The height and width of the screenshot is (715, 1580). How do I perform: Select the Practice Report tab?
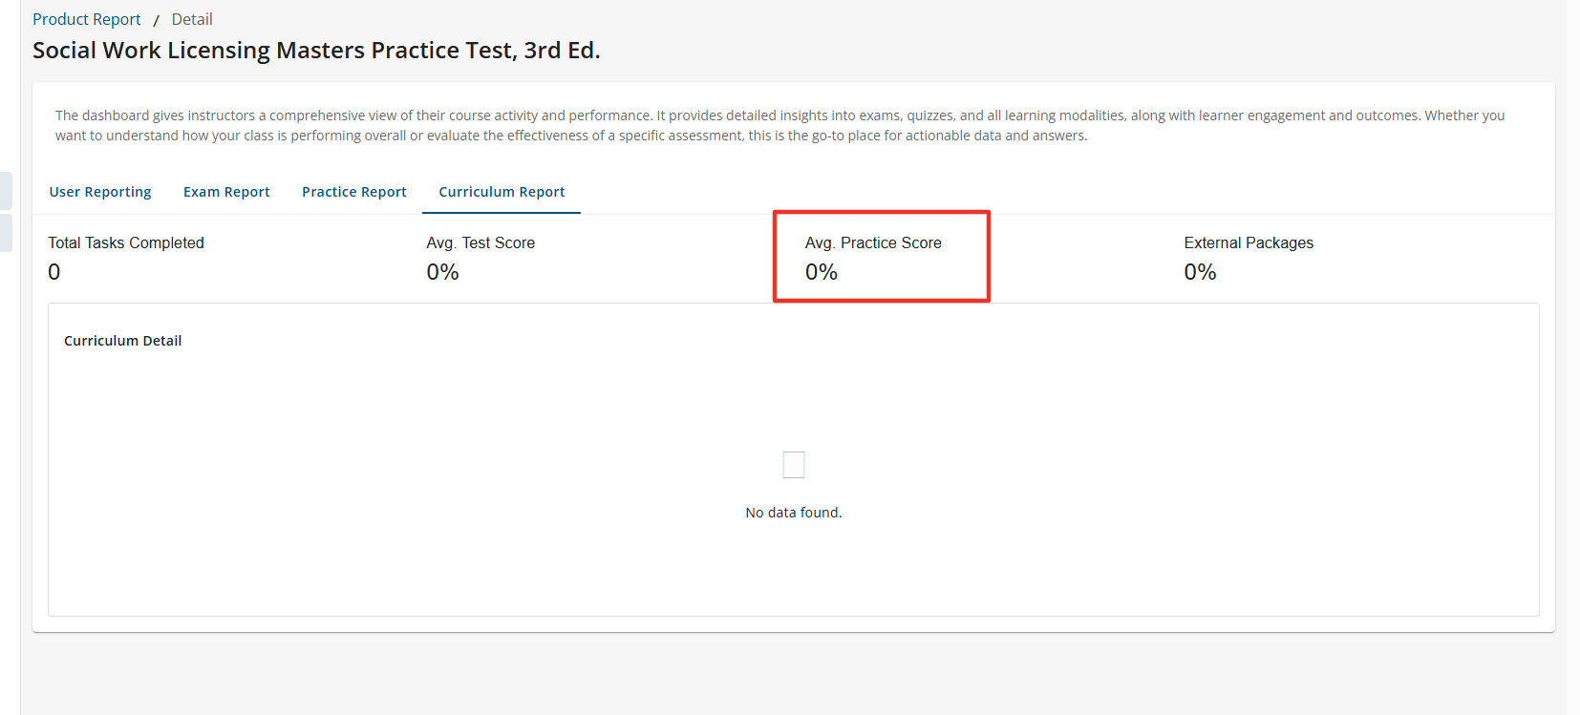(x=354, y=192)
